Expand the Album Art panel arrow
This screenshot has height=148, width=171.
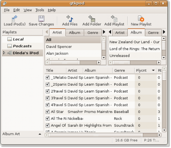pos(40,134)
